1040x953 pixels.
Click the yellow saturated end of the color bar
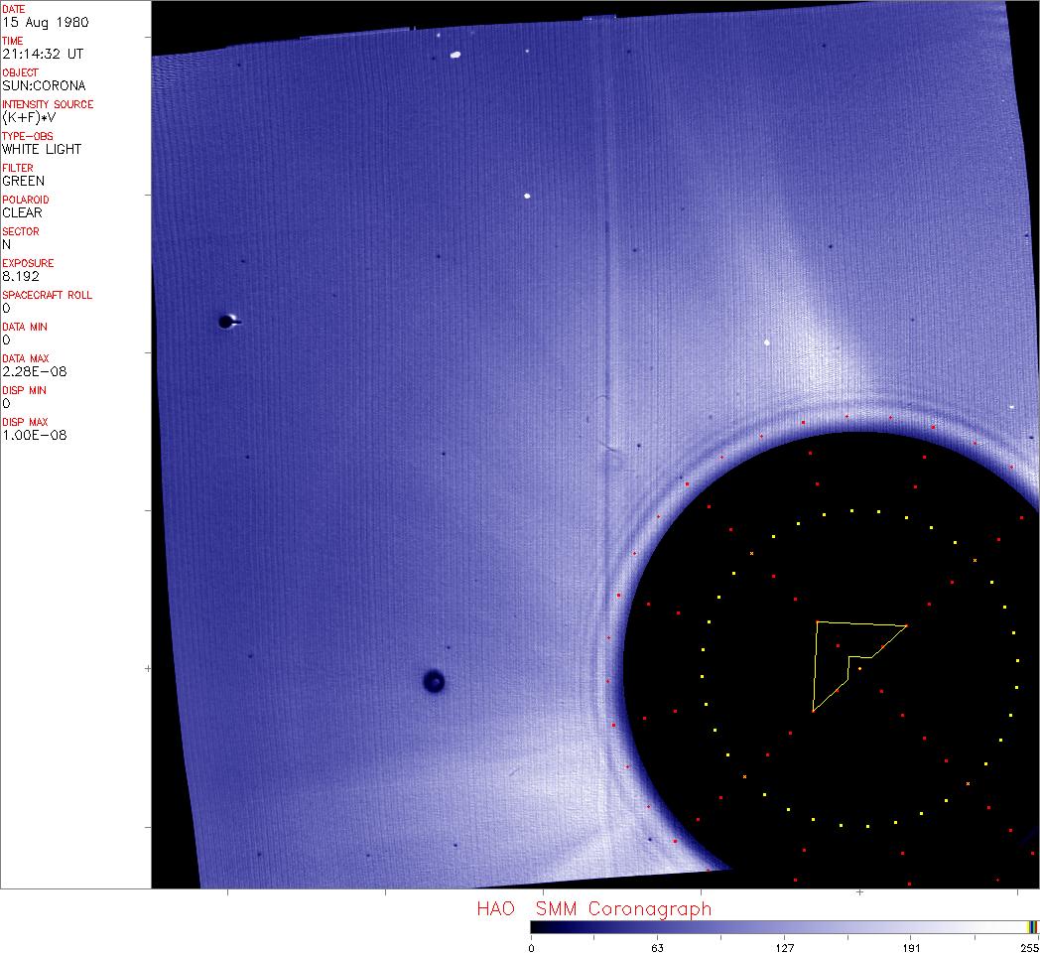click(1032, 927)
